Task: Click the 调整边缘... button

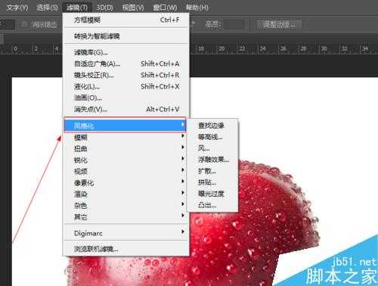Action: (279, 24)
